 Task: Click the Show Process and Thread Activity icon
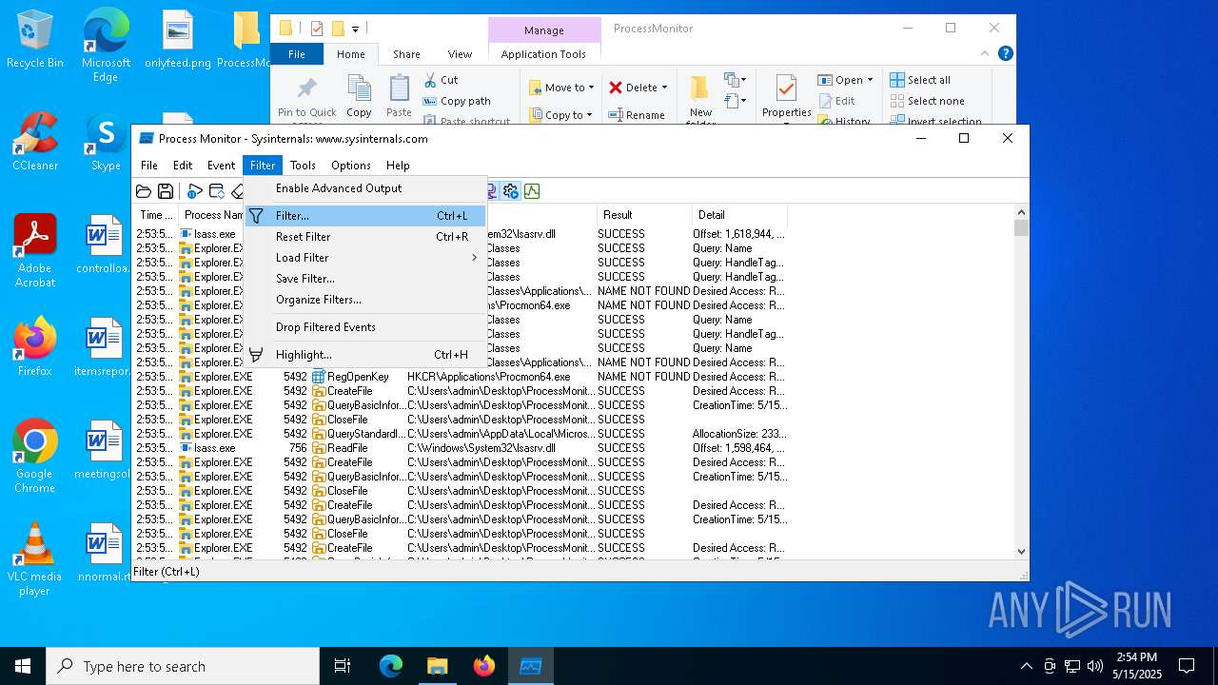click(511, 191)
